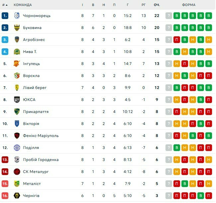Image resolution: width=216 pixels, height=203 pixels.
Task: Click the СК Металург team logo
Action: click(x=17, y=172)
